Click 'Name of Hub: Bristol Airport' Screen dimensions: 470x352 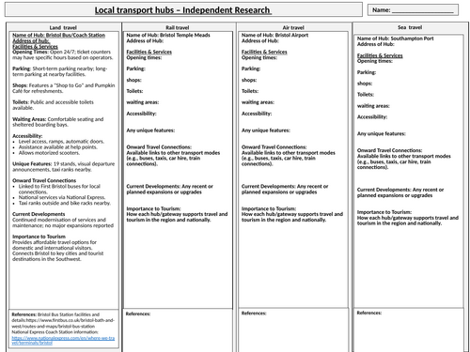[274, 35]
